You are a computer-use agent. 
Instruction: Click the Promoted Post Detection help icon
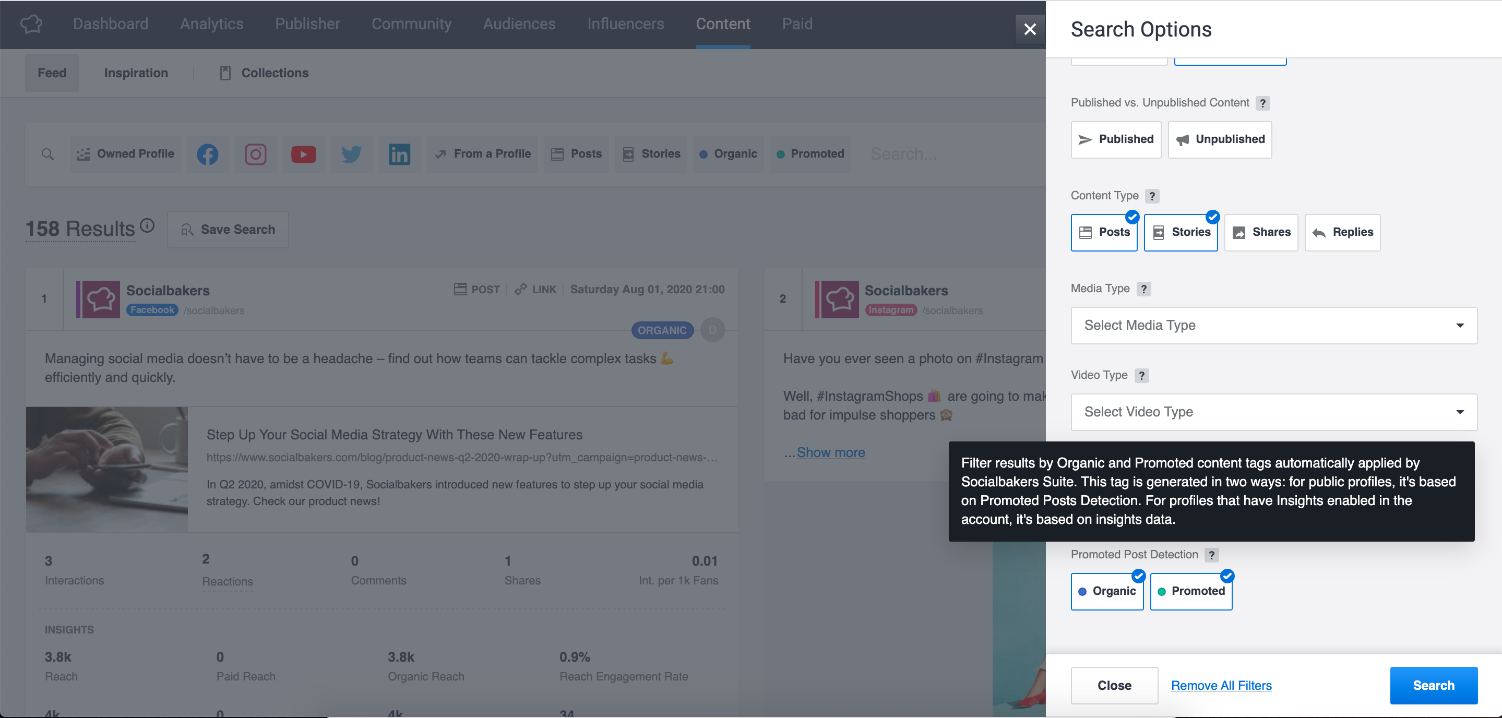[x=1211, y=555]
